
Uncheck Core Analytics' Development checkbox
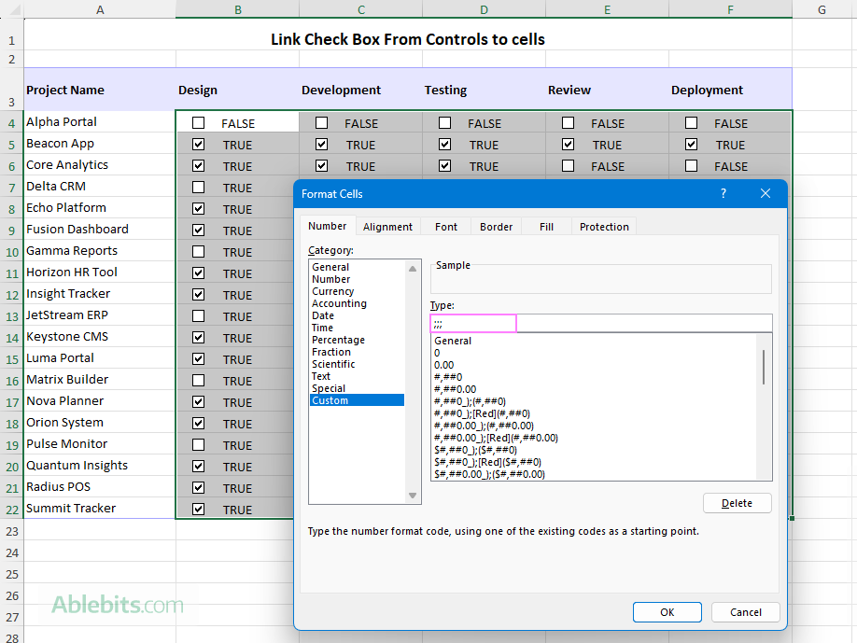click(321, 165)
